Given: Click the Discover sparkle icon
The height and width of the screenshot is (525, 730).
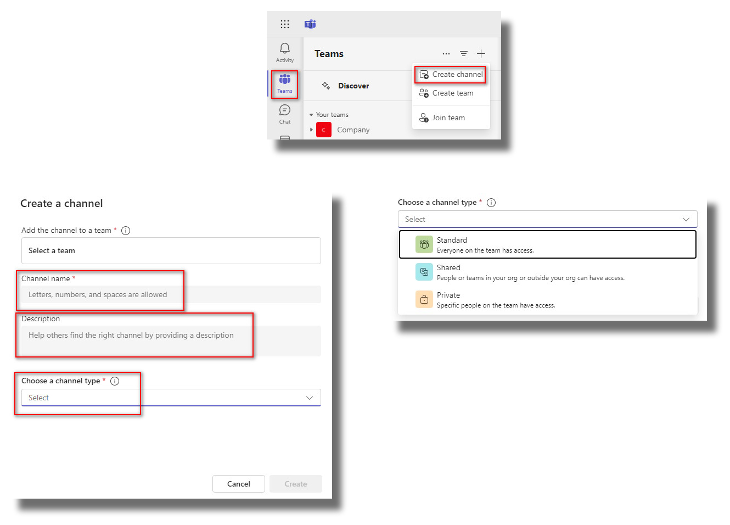Looking at the screenshot, I should point(326,86).
